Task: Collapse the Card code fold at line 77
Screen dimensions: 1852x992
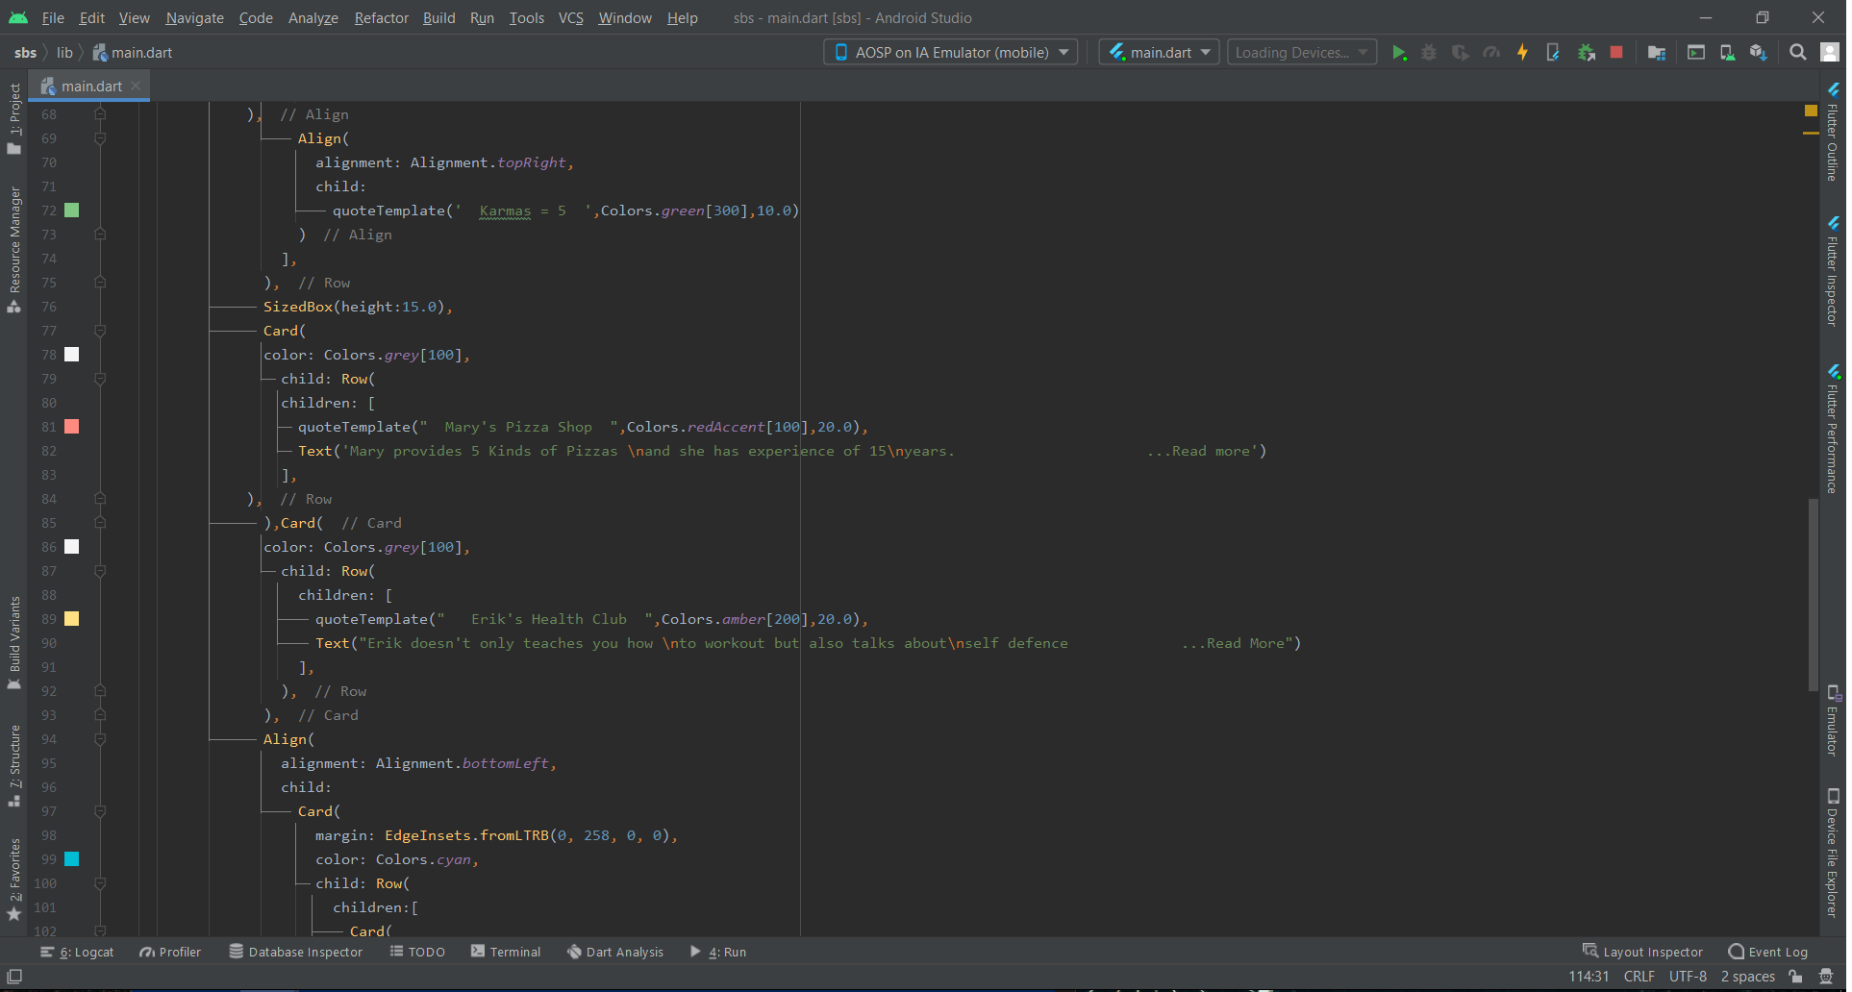Action: (100, 331)
